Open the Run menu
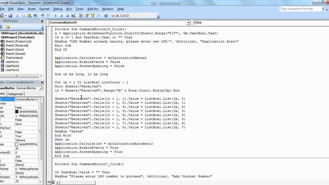 pos(69,9)
